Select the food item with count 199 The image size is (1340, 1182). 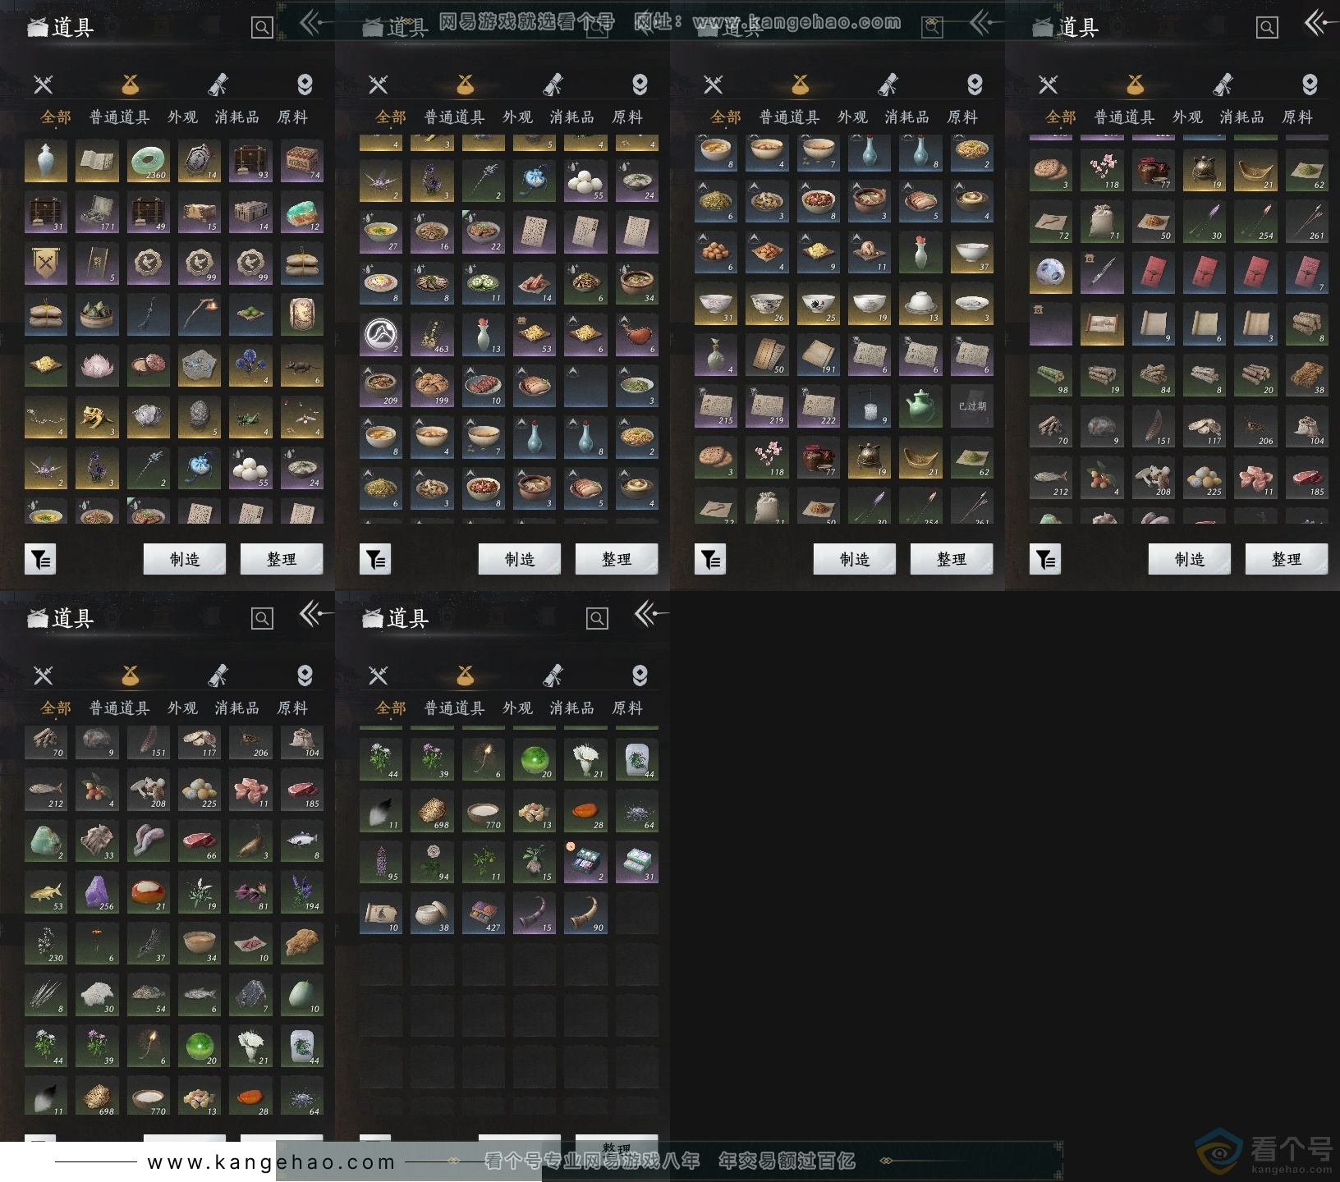coord(432,387)
